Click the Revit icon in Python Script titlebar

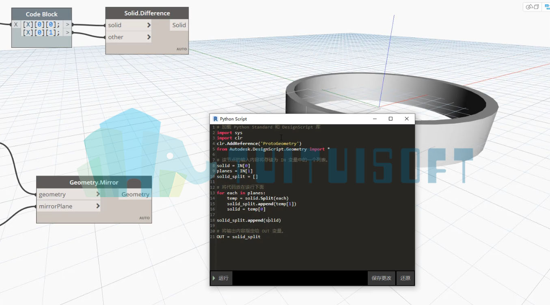215,119
